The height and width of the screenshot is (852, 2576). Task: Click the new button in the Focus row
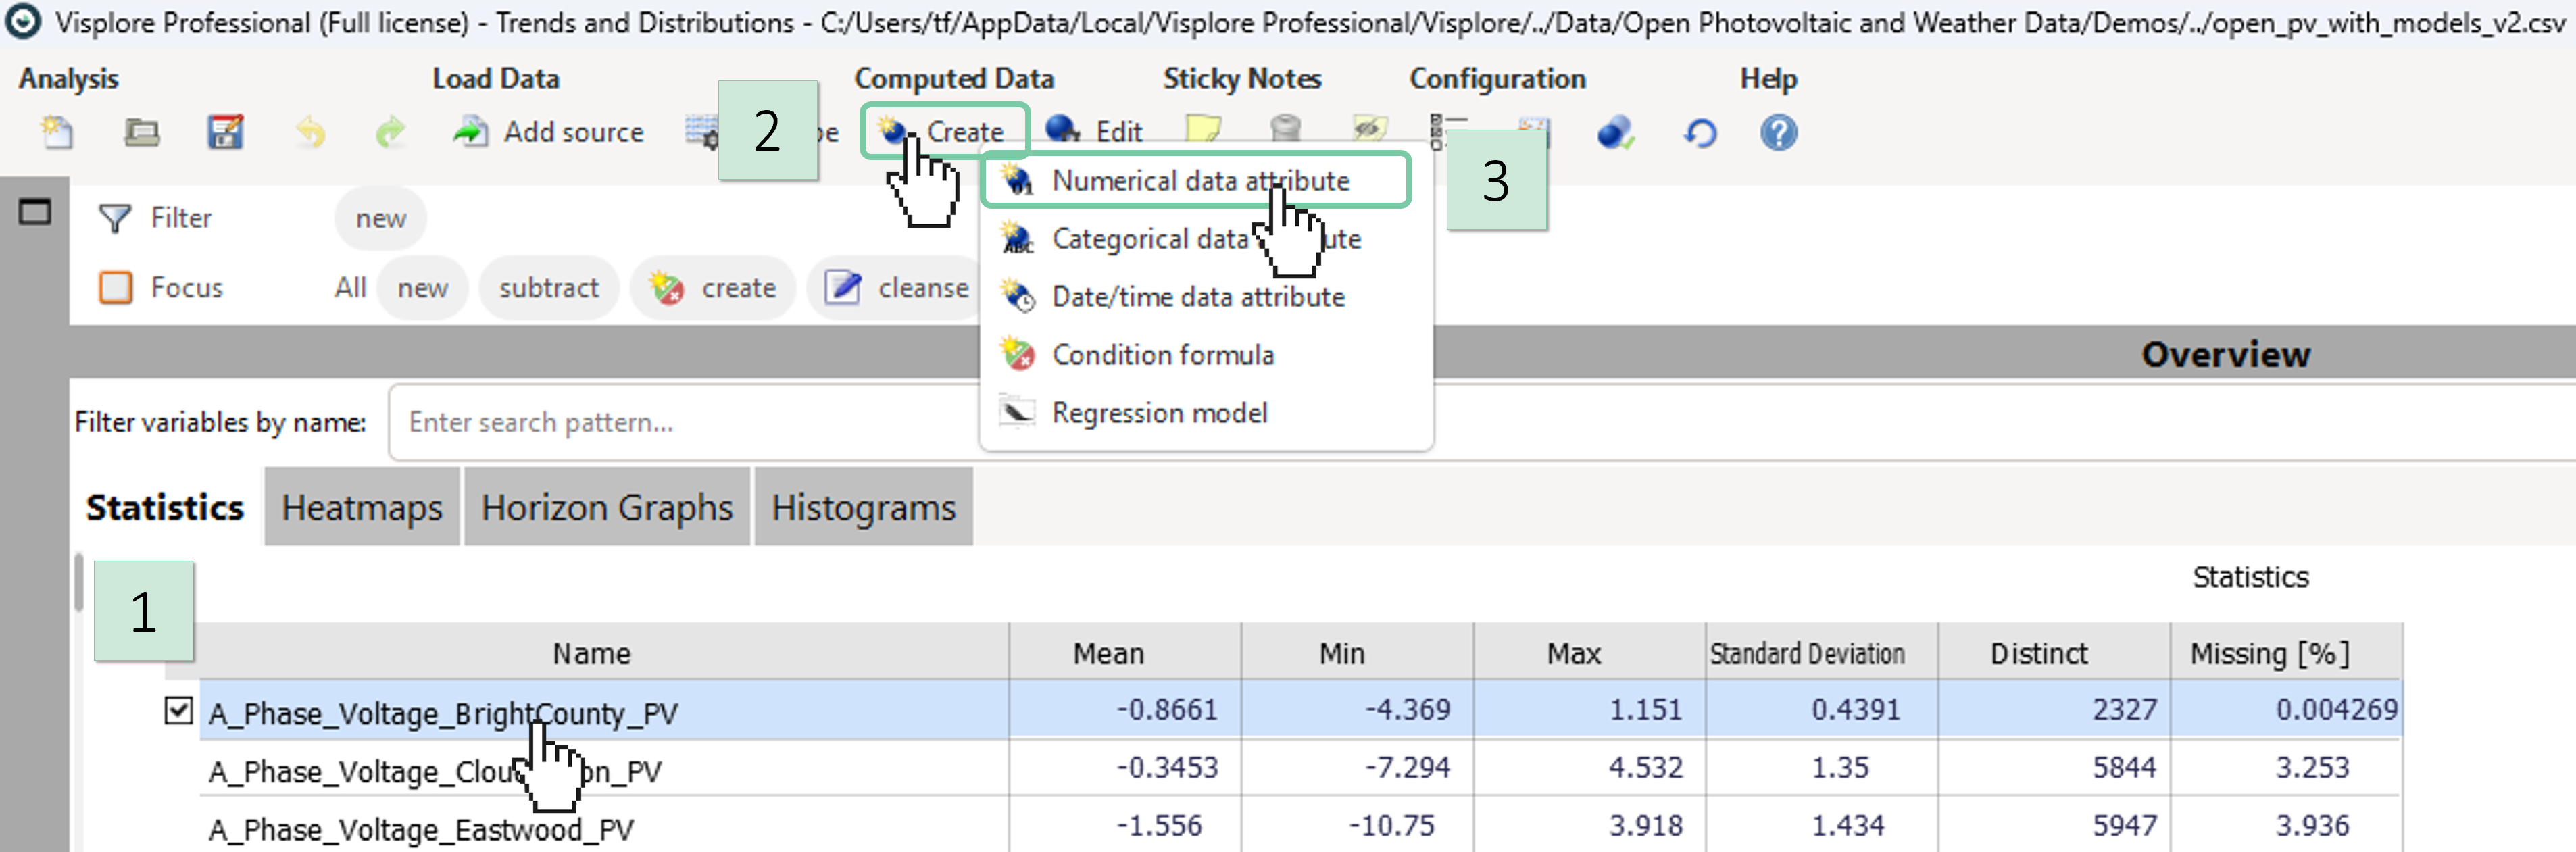[x=422, y=288]
